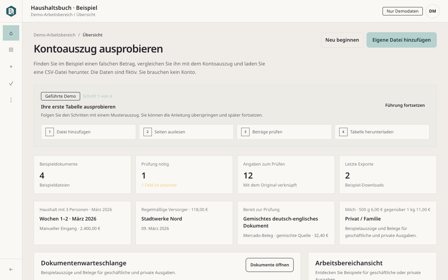Open Gemischtes deutsch-englisches Dokument card
Screen dimensions: 448x280
click(x=286, y=223)
